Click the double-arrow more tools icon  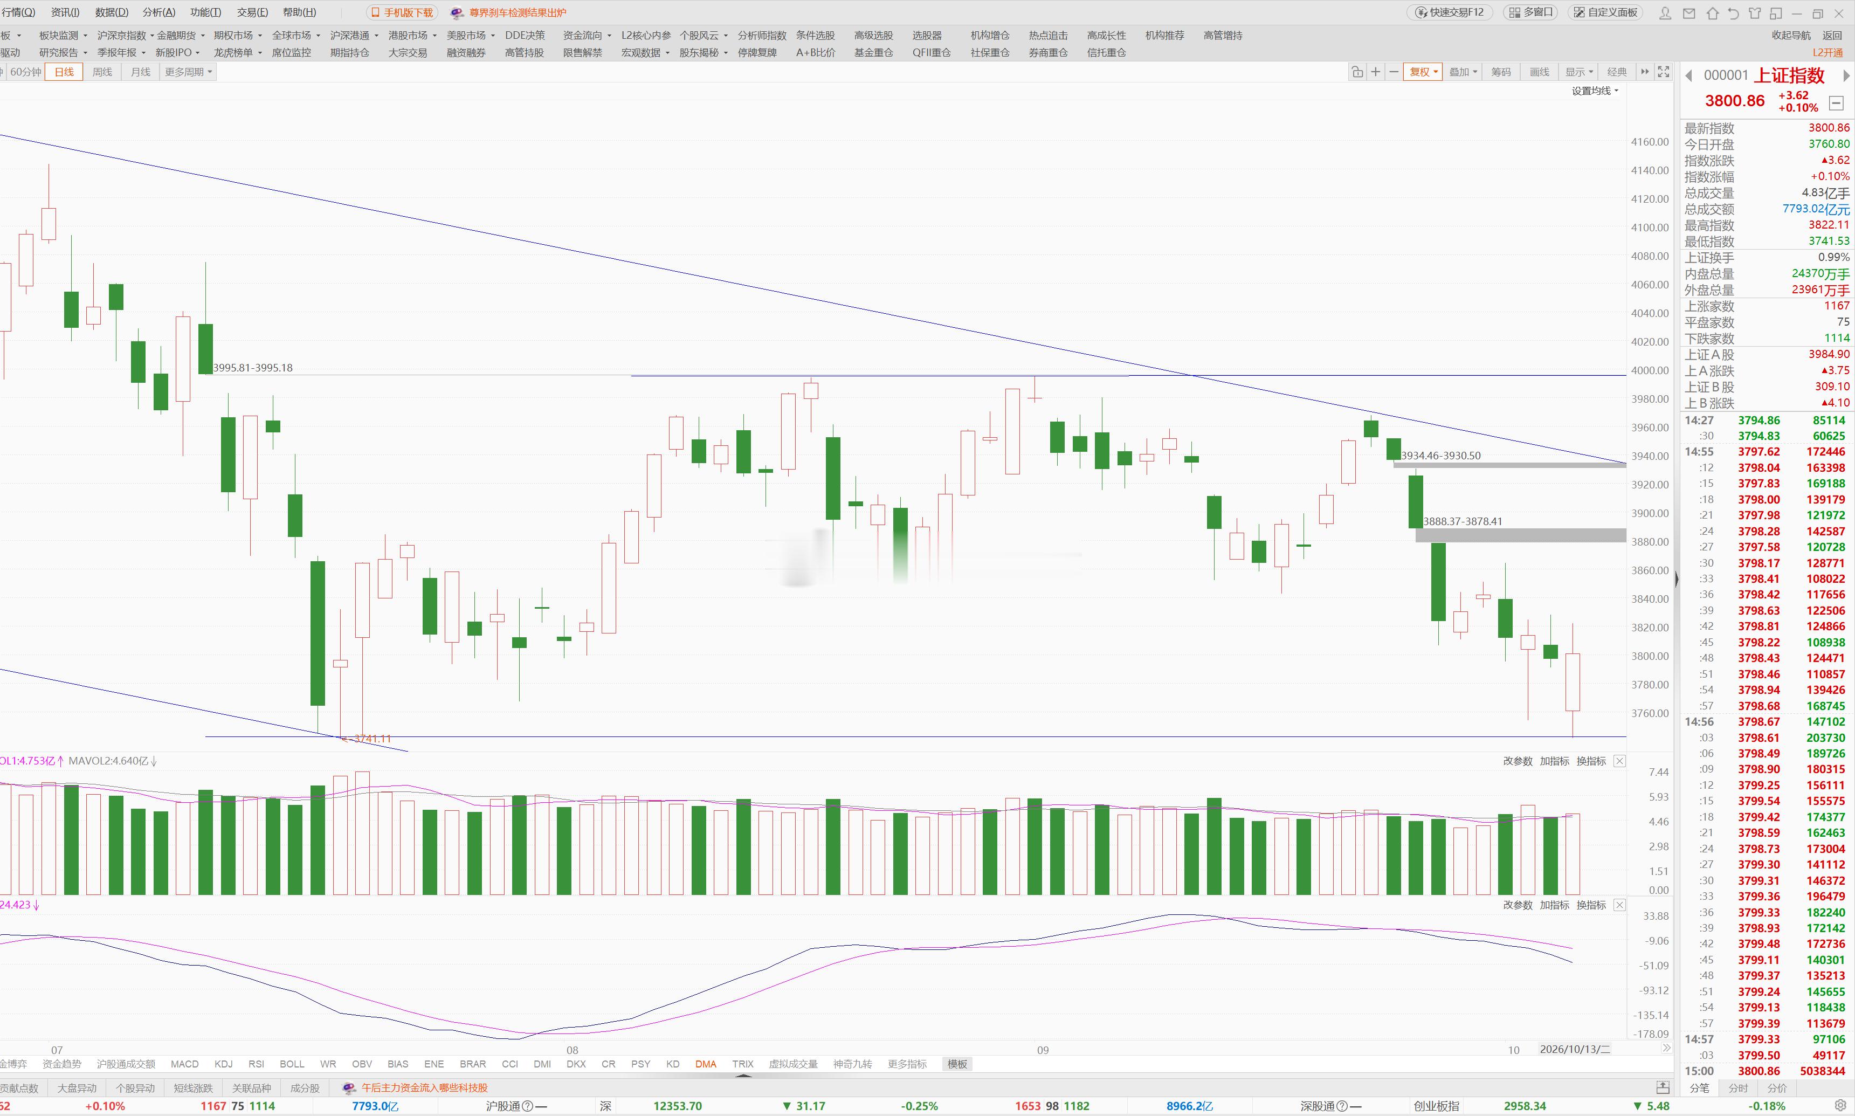(x=1644, y=72)
